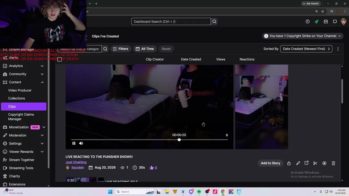The width and height of the screenshot is (349, 196).
Task: Click the Dashboard Search magnifier button
Action: 214,22
